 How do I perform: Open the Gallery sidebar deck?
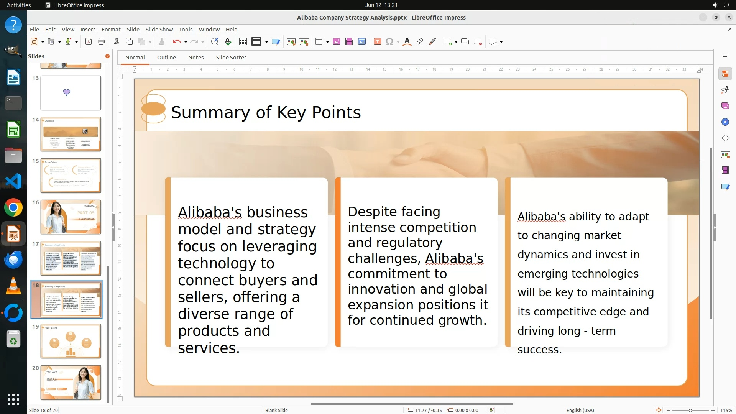(x=725, y=106)
